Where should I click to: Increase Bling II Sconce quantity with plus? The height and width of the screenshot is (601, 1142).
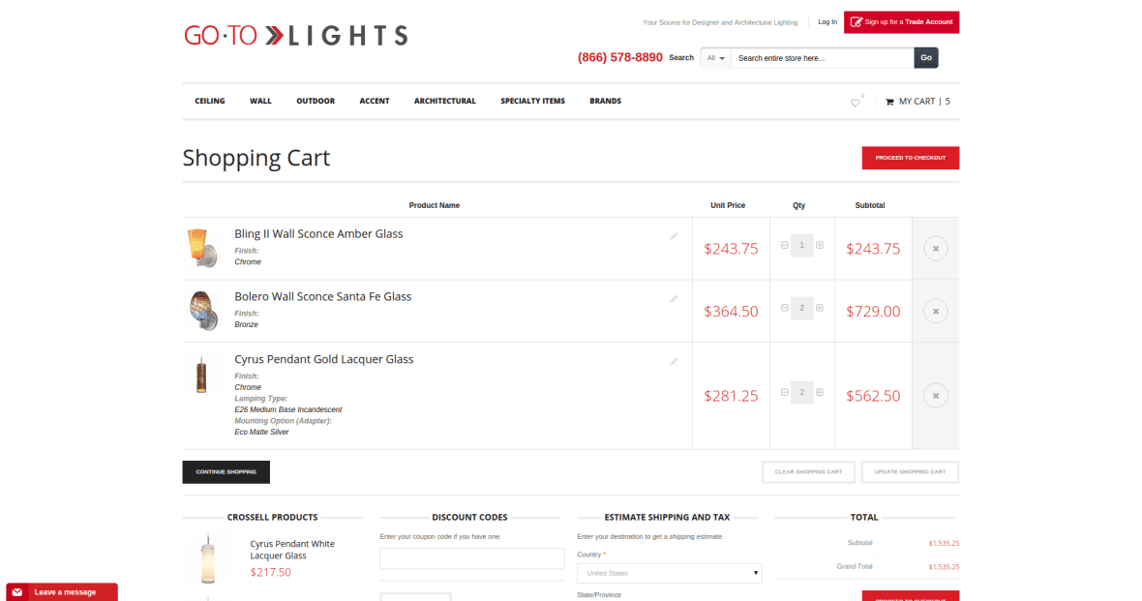(x=819, y=245)
